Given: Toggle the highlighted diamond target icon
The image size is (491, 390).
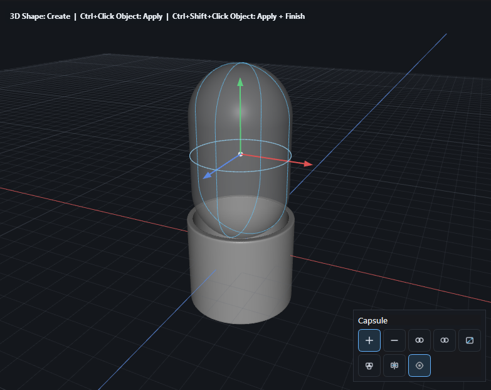Looking at the screenshot, I should pyautogui.click(x=420, y=366).
